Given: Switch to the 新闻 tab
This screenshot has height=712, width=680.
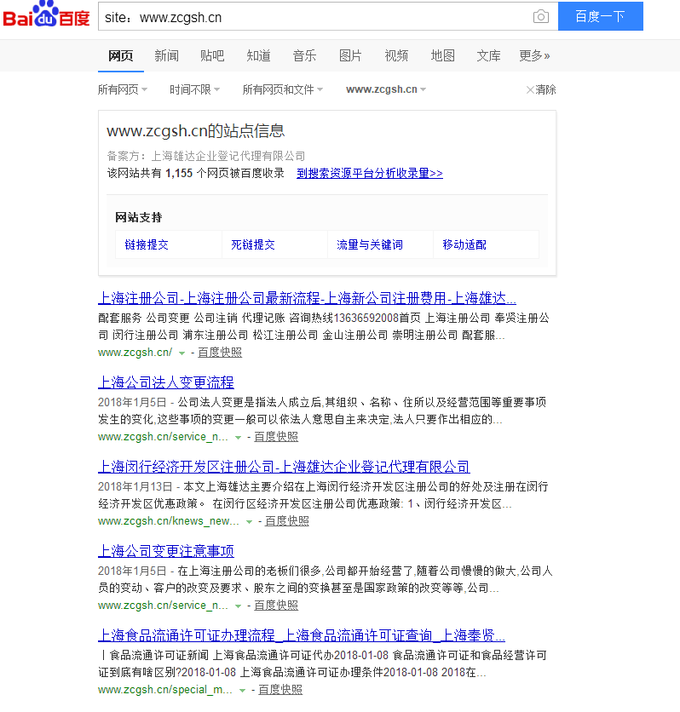Looking at the screenshot, I should (166, 56).
